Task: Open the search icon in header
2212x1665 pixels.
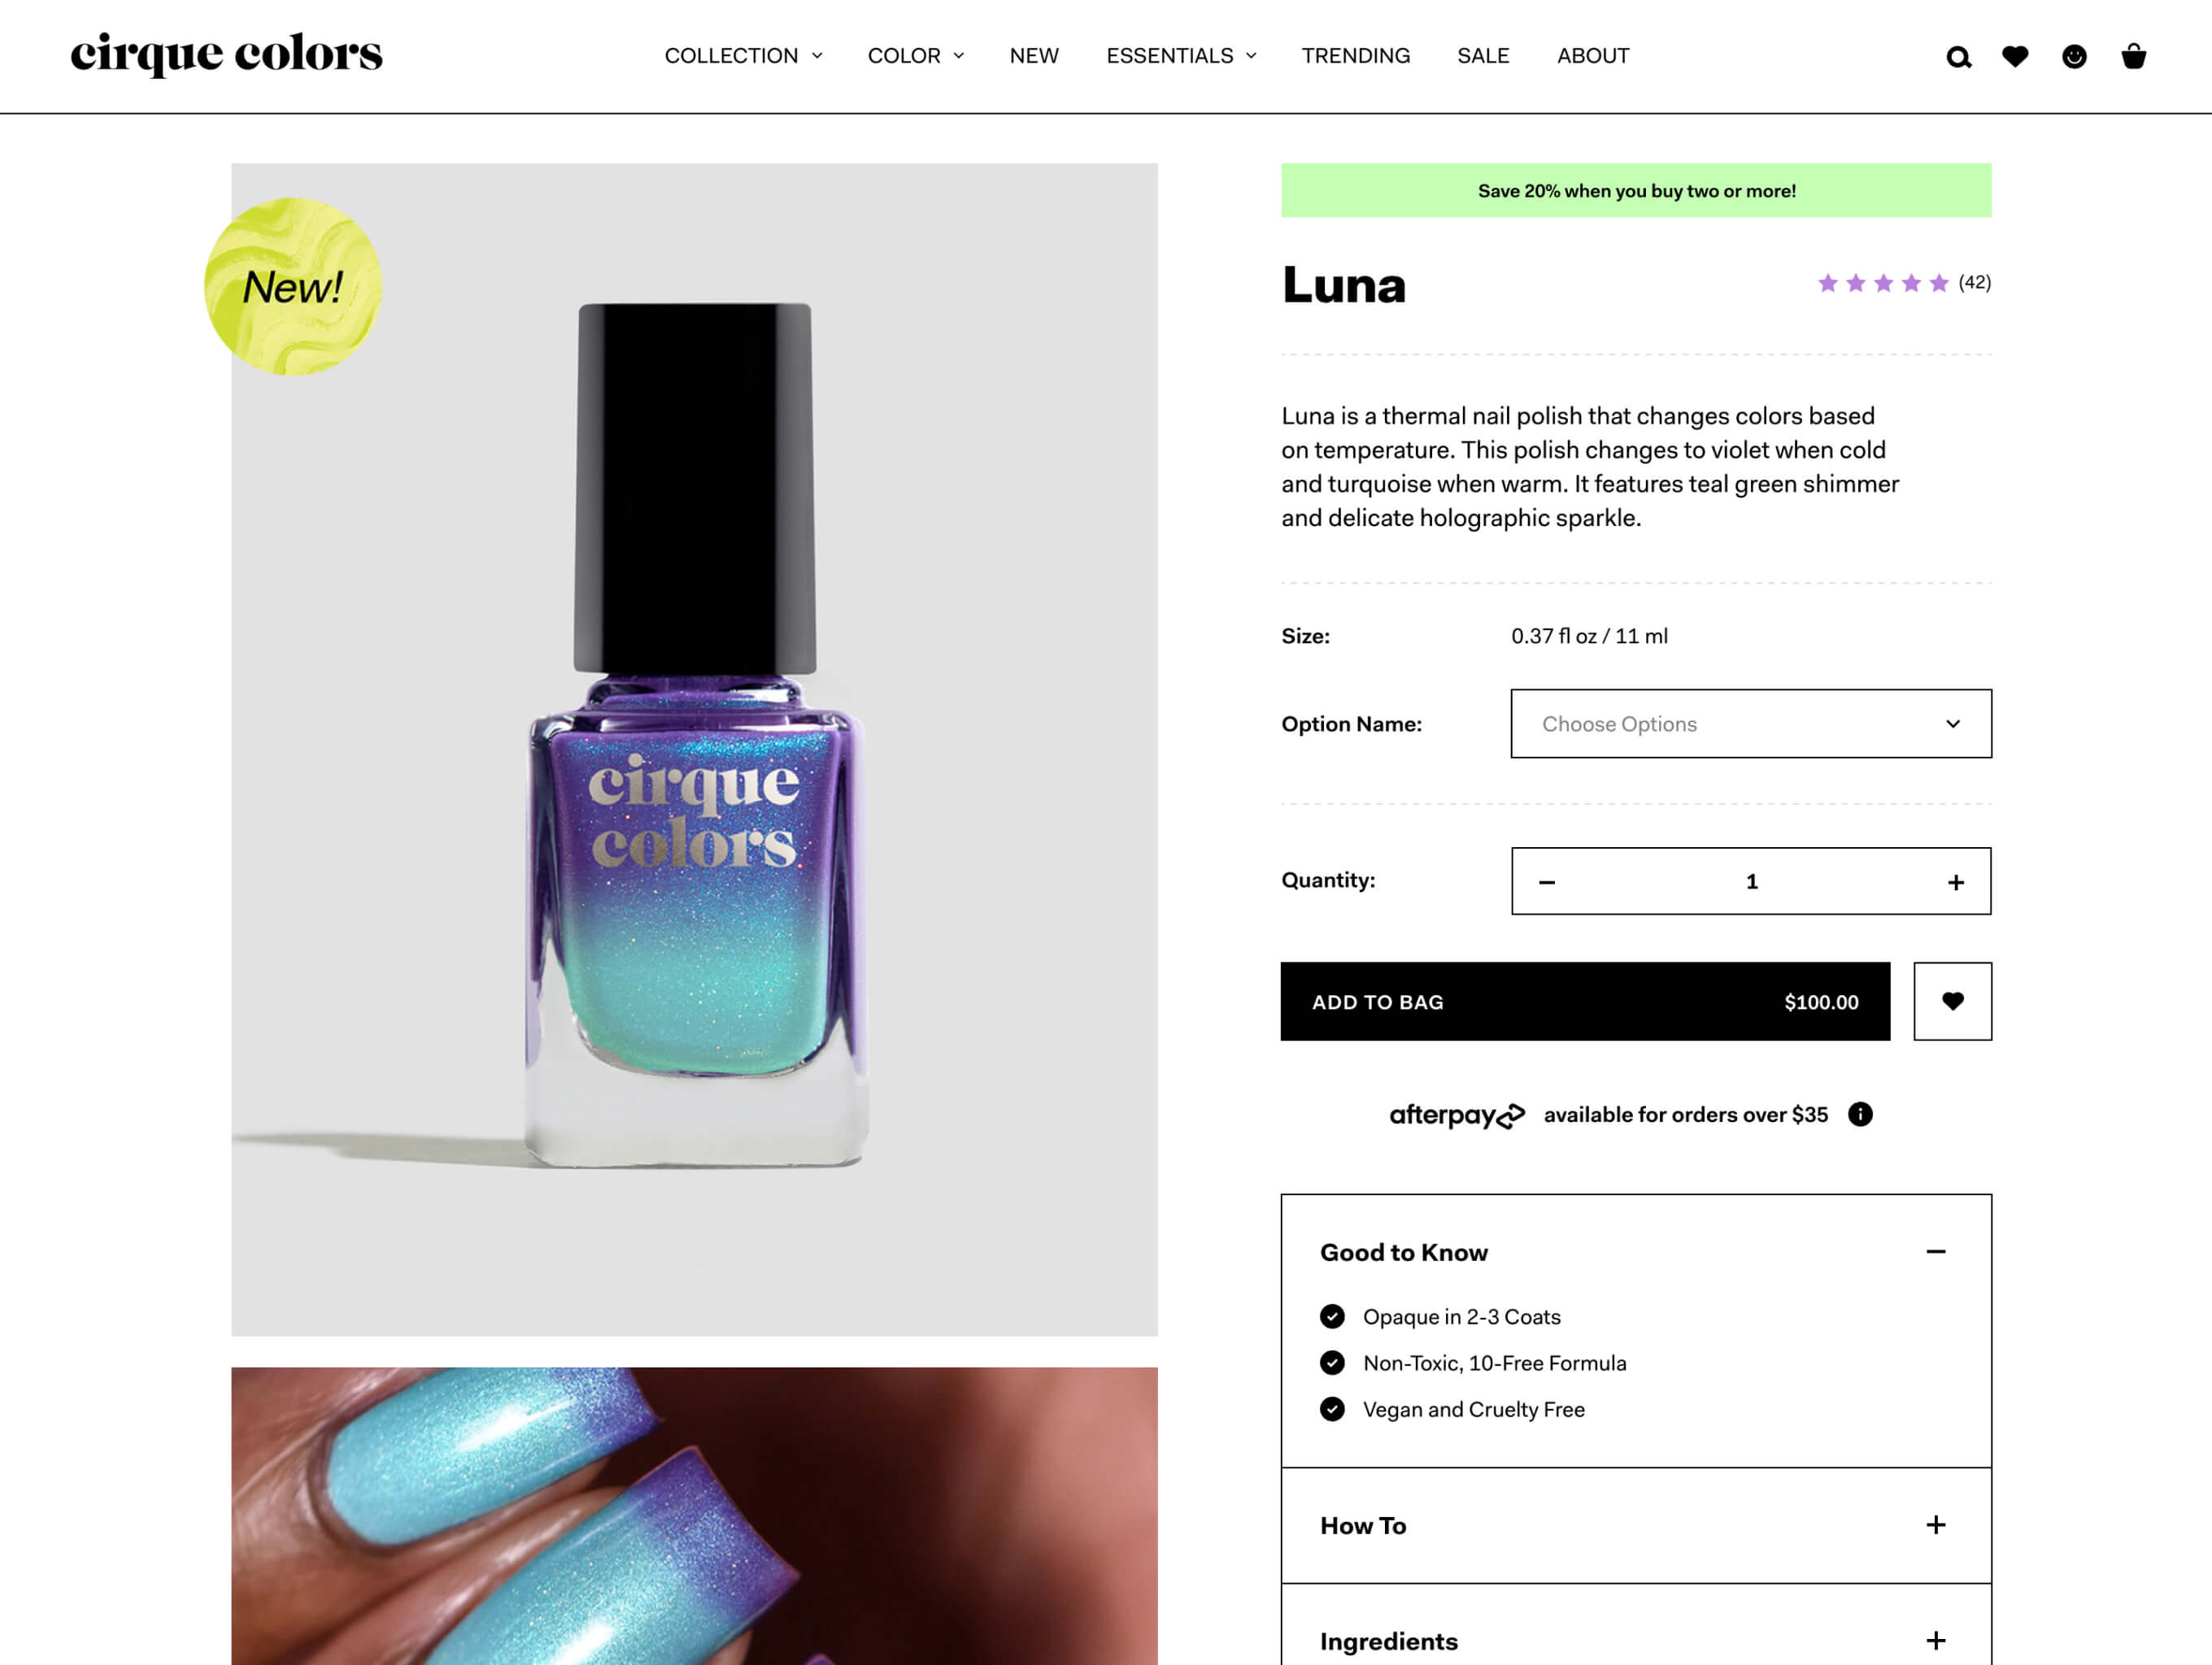Action: point(1958,57)
